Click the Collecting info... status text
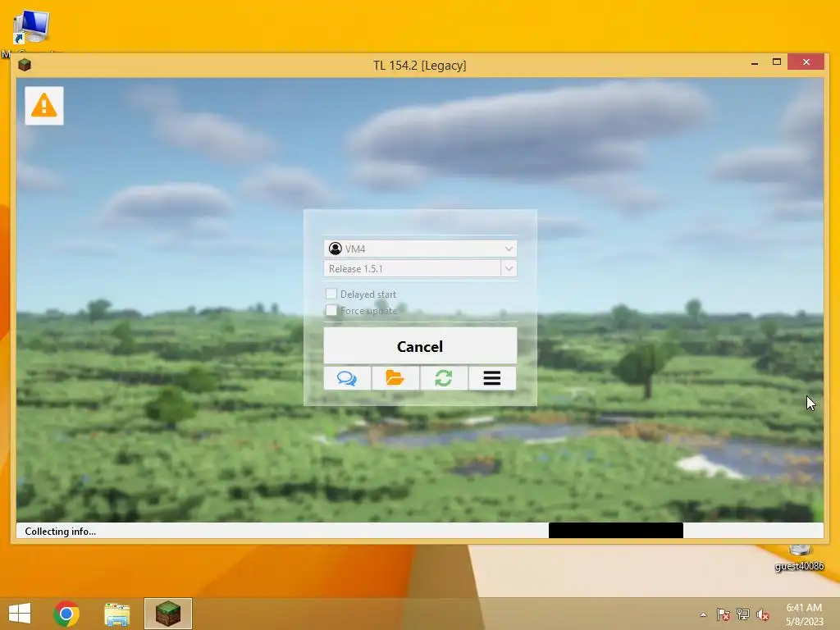 click(x=61, y=532)
